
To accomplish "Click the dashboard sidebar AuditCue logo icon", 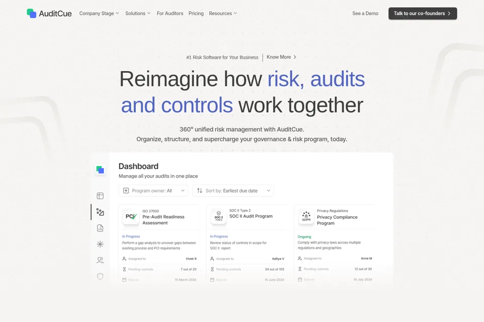I will click(100, 170).
